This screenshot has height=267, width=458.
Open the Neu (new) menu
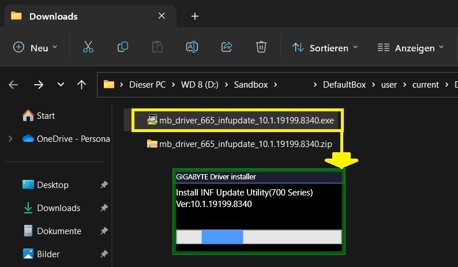click(x=35, y=48)
